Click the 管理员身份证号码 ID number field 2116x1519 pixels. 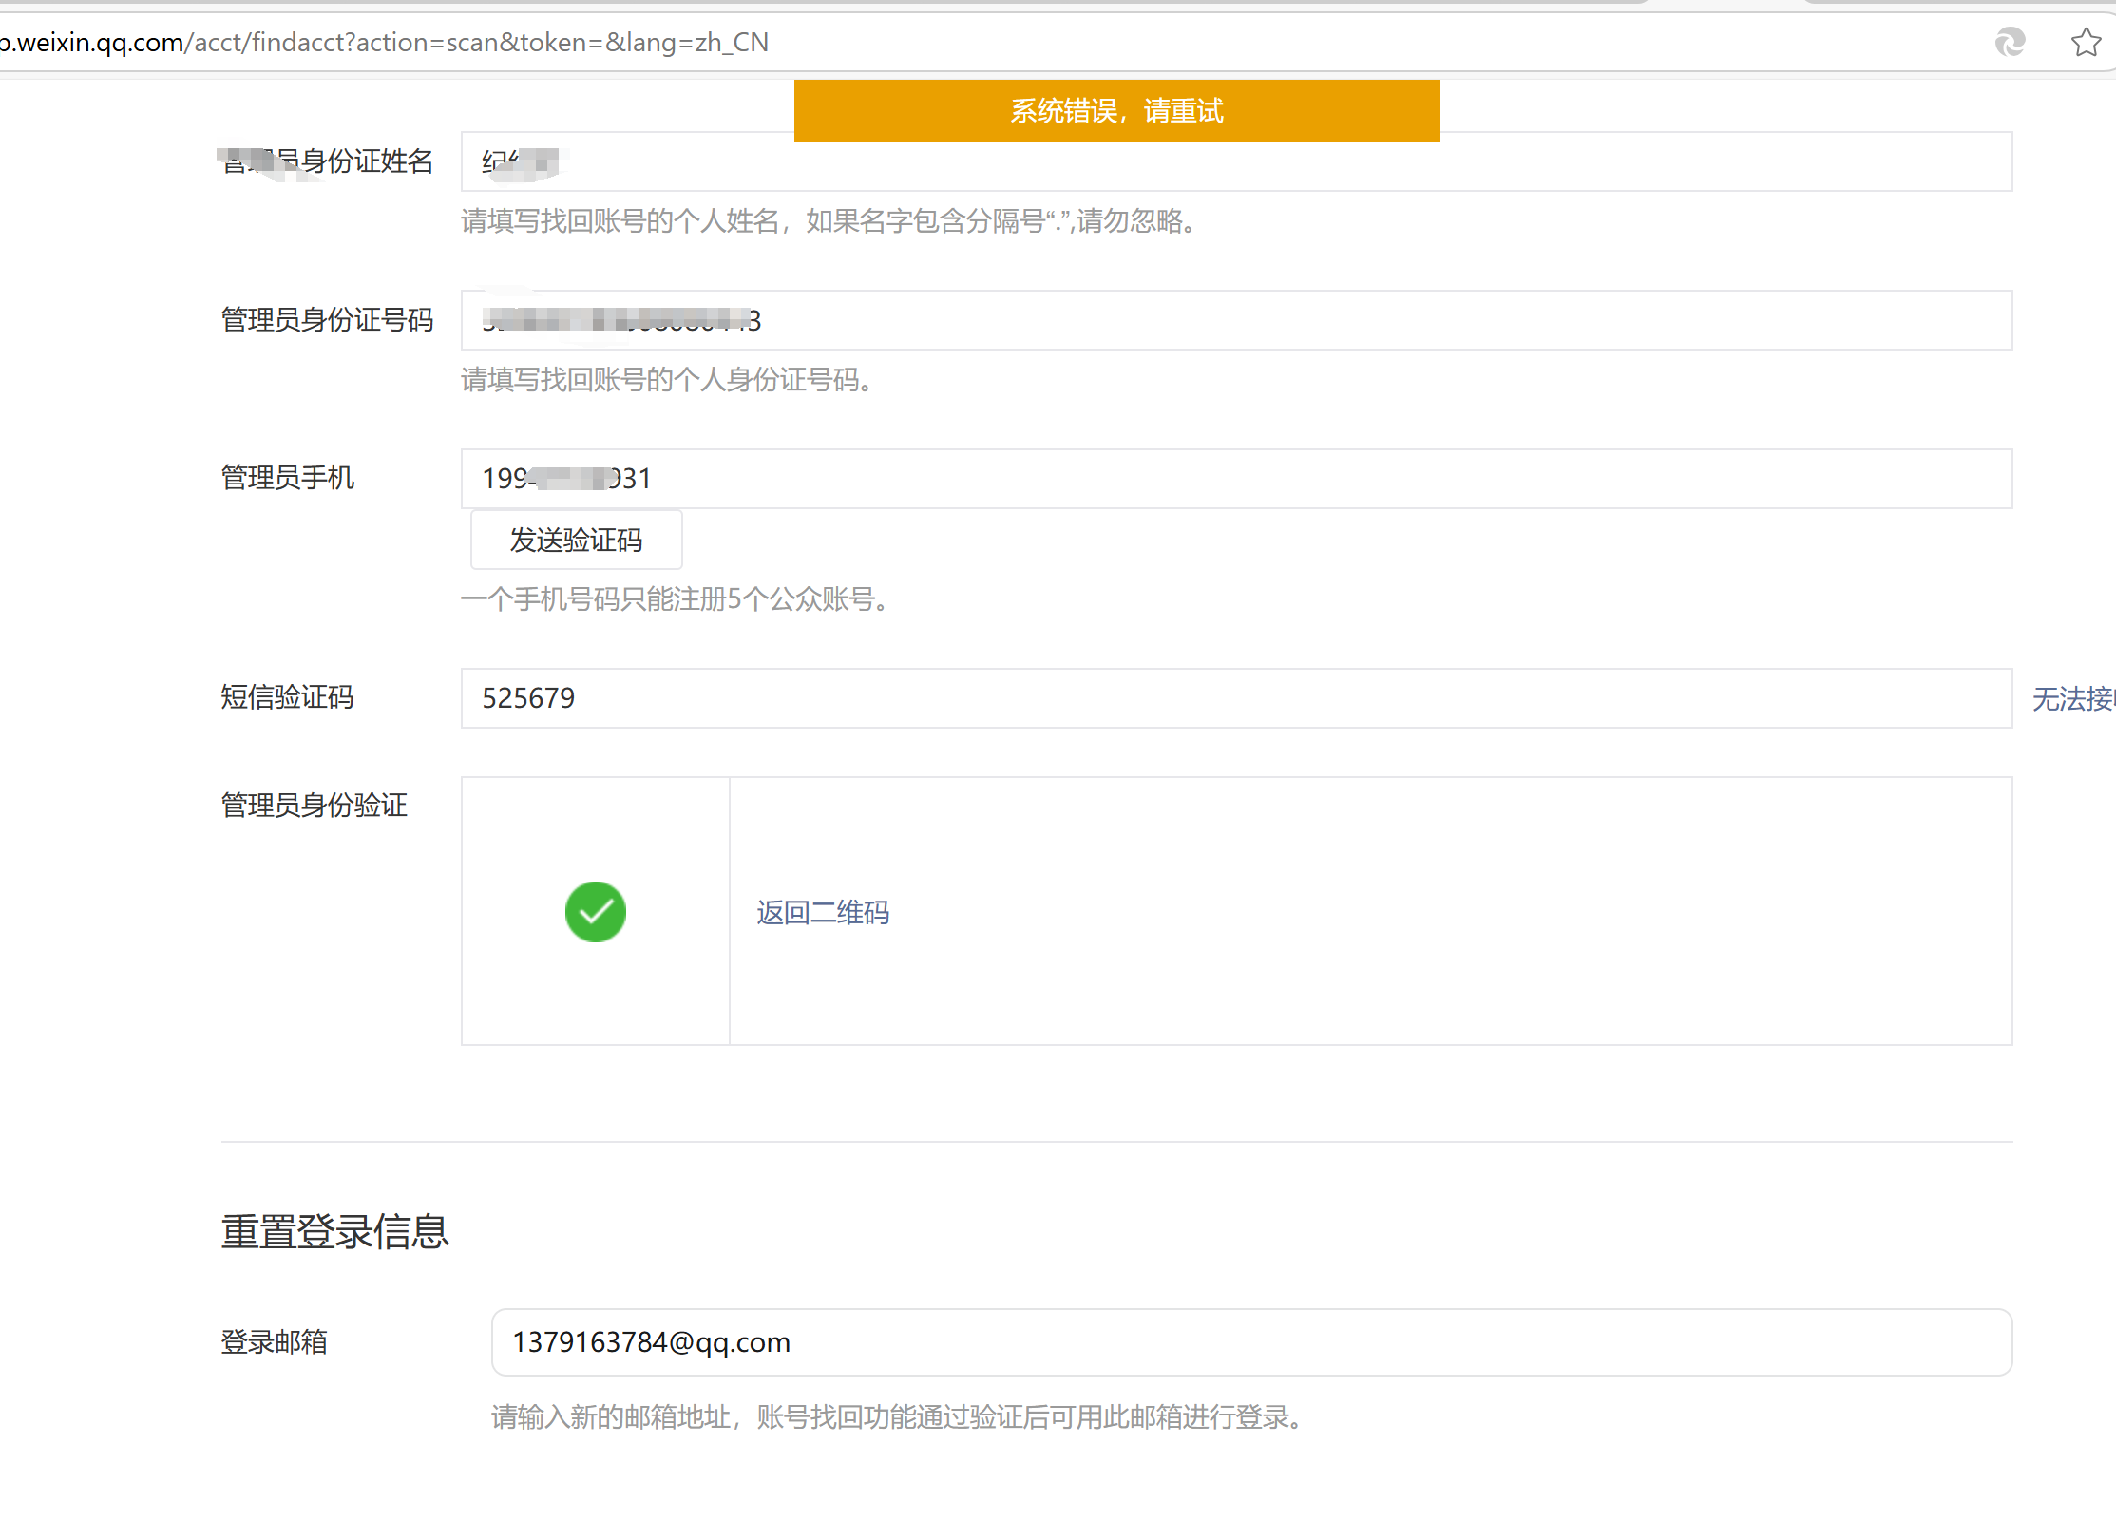1235,320
